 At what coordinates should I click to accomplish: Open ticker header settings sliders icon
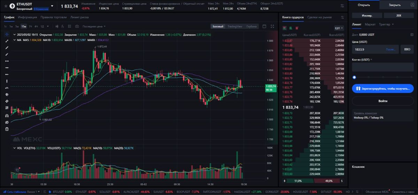click(342, 6)
